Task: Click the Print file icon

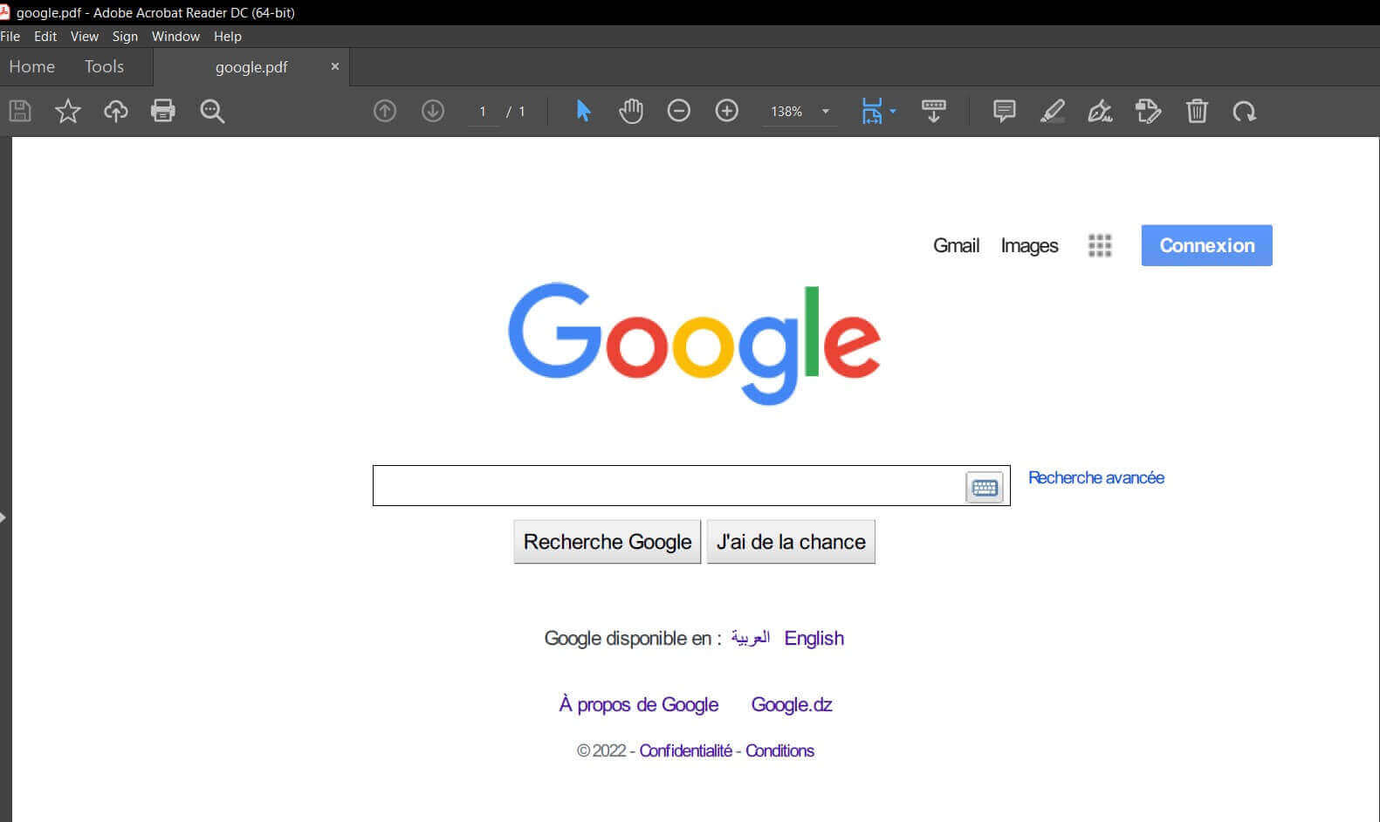Action: pyautogui.click(x=163, y=111)
